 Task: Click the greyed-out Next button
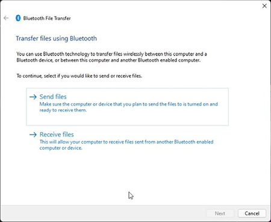point(220,214)
